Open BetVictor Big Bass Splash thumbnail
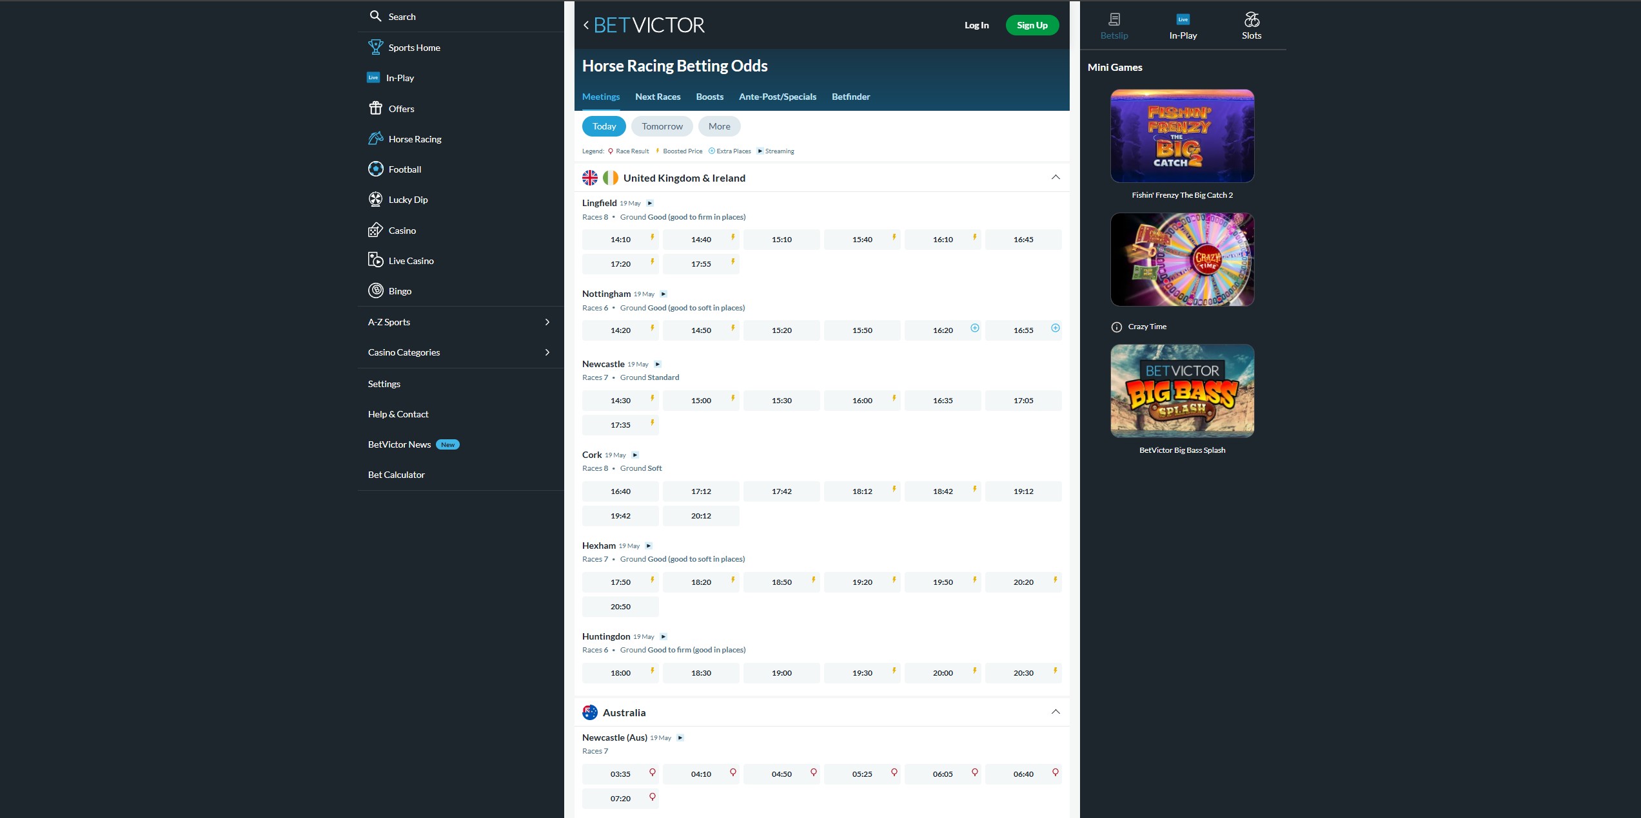Screen dimensions: 1641x818 [1183, 391]
